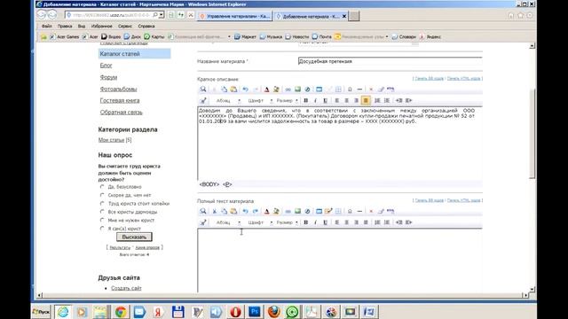This screenshot has width=568, height=319.
Task: Click paste icon in Полный текст toolbar
Action: [x=233, y=211]
